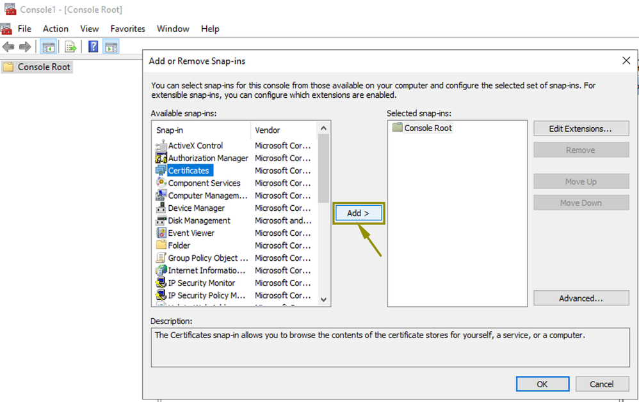This screenshot has width=639, height=402.
Task: Click the Component Services snap-in icon
Action: coord(161,183)
